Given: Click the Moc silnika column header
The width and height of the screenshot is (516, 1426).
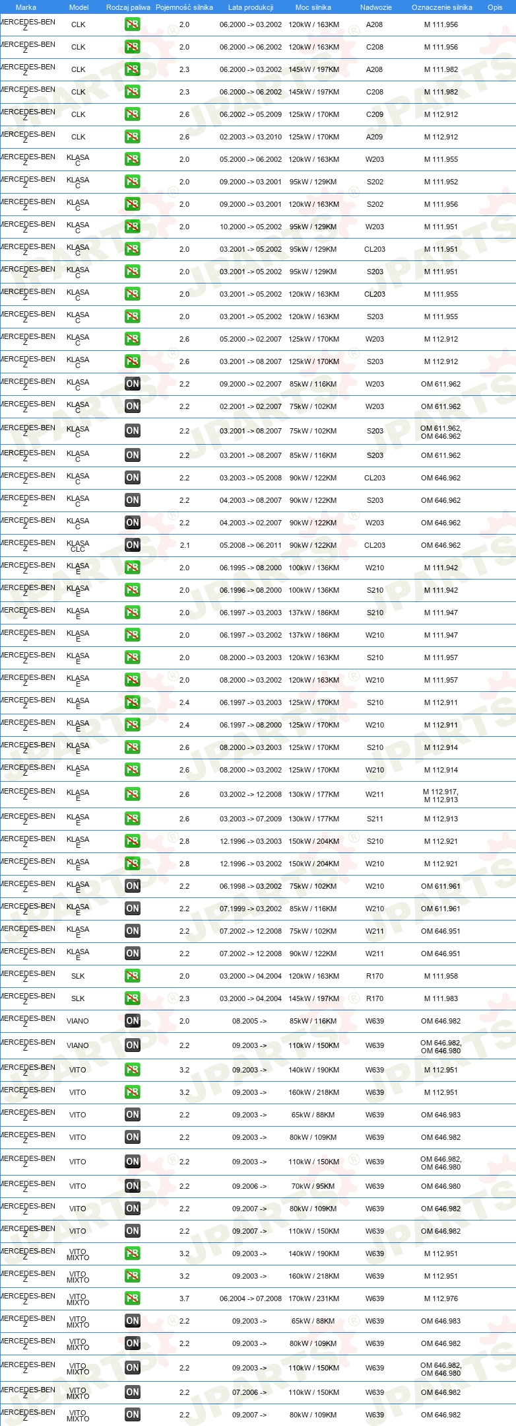Looking at the screenshot, I should pos(313,7).
